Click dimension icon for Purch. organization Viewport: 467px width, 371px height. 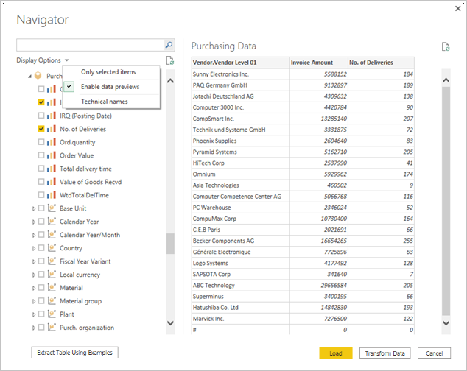point(52,328)
